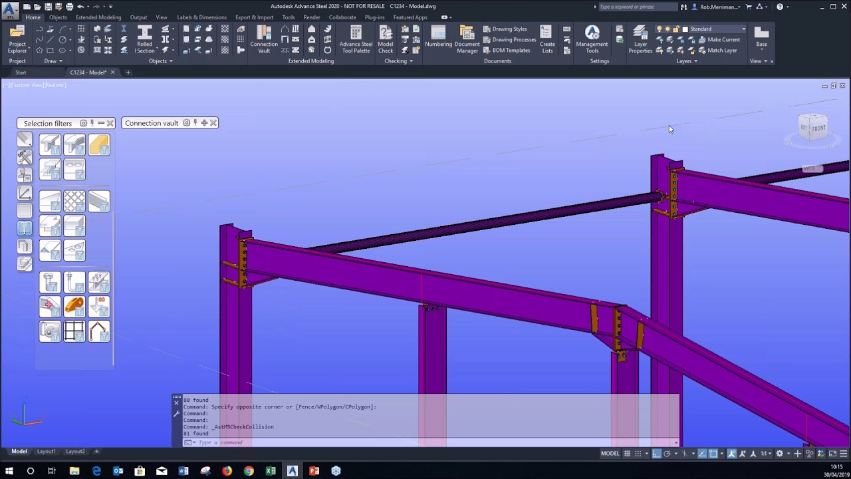Click Make Current layer button
This screenshot has height=479, width=851.
[719, 39]
